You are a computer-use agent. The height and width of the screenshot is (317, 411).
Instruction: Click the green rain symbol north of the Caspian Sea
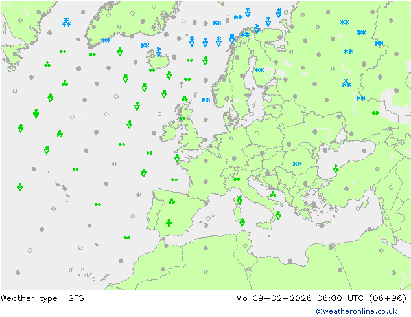375,113
